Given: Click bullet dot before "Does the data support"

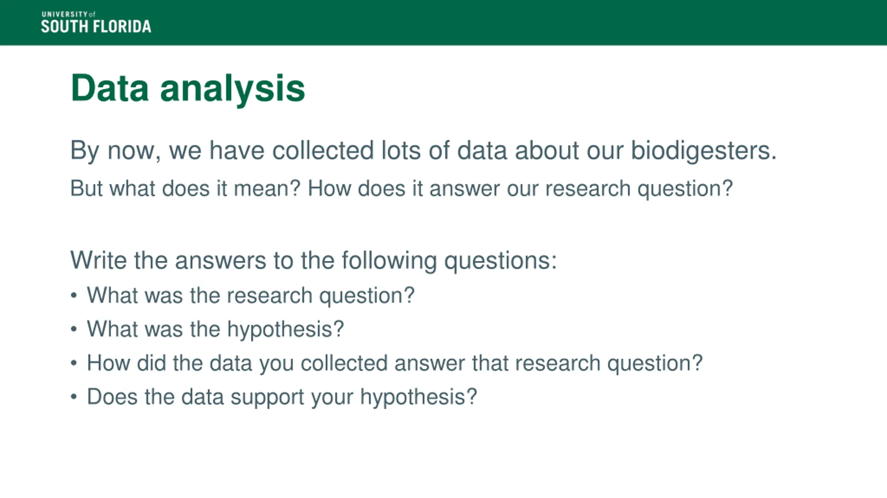Looking at the screenshot, I should [73, 397].
